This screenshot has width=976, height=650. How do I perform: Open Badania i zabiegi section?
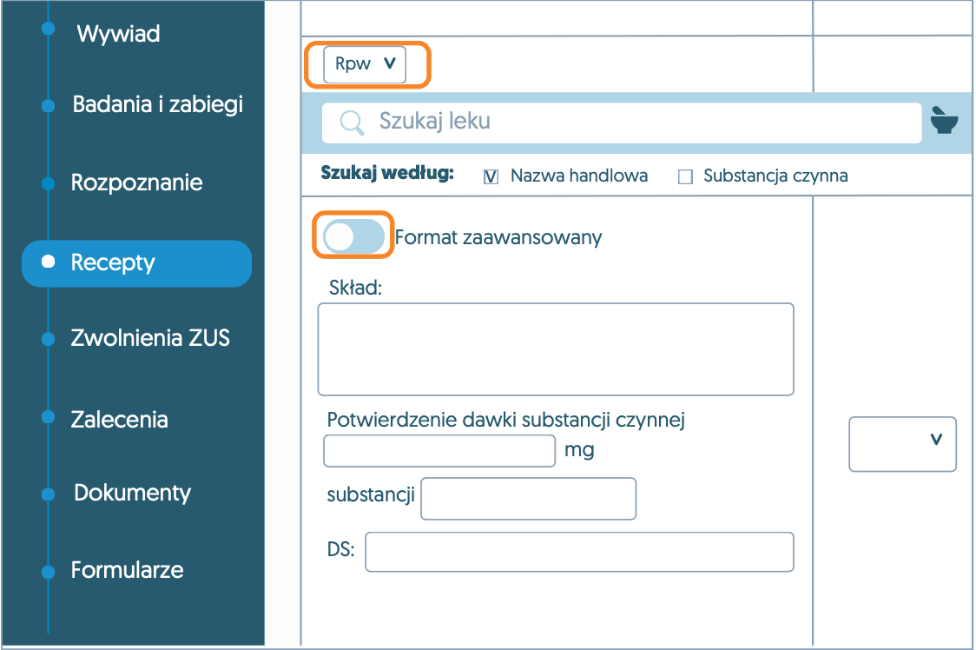(157, 105)
